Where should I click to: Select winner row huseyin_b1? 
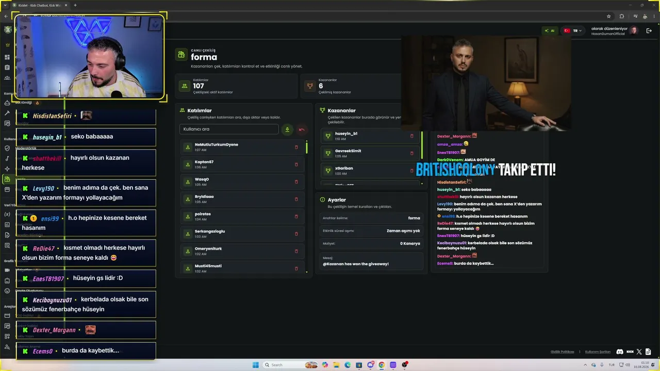coord(370,136)
